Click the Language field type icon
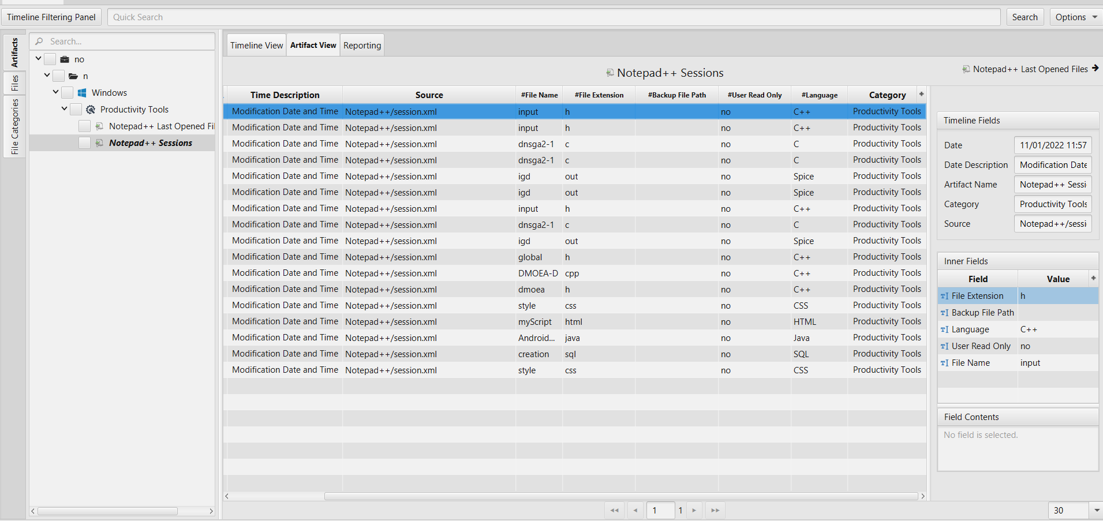 tap(944, 329)
